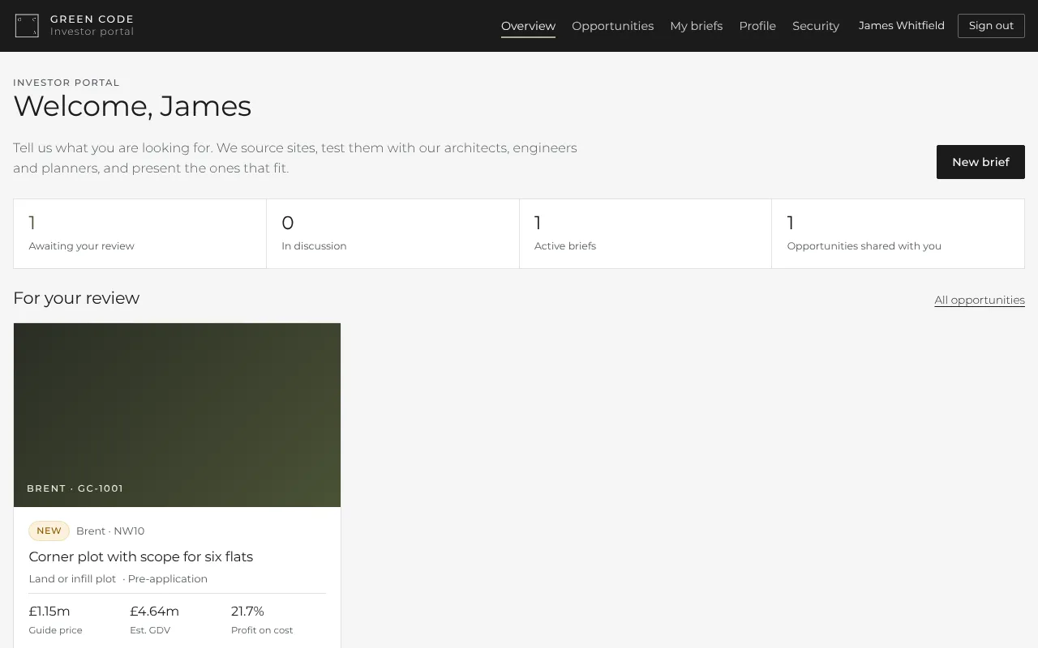Click the Brent · NW10 location text

[x=110, y=531]
